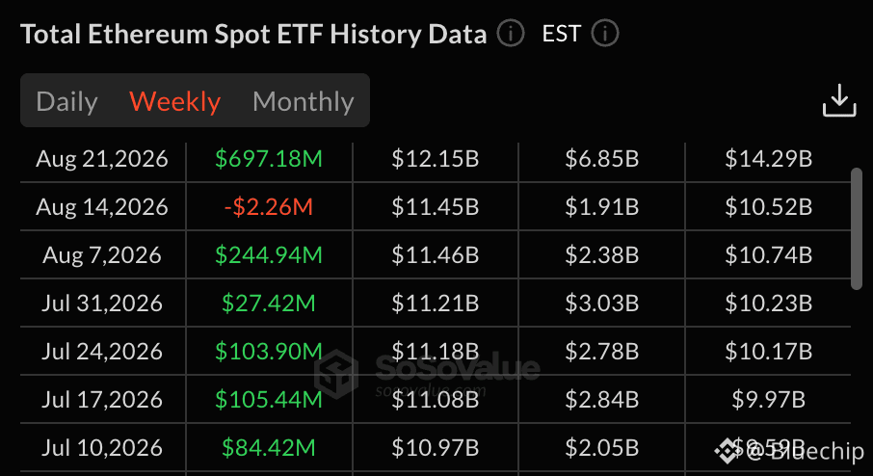Switch to the Daily tab

66,101
